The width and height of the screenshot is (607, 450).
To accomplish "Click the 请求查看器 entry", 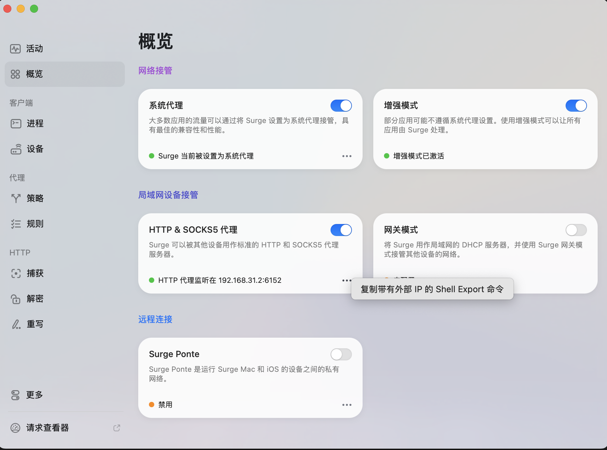I will [47, 428].
